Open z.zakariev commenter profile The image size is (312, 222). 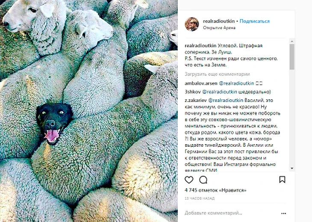click(196, 100)
